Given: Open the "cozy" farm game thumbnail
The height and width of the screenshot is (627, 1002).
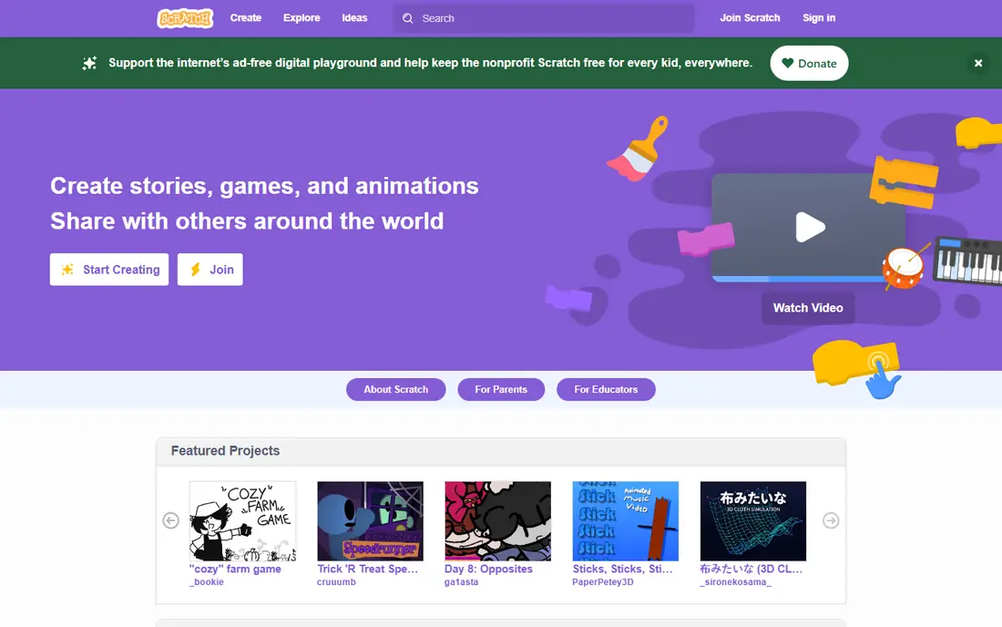Looking at the screenshot, I should pos(243,521).
